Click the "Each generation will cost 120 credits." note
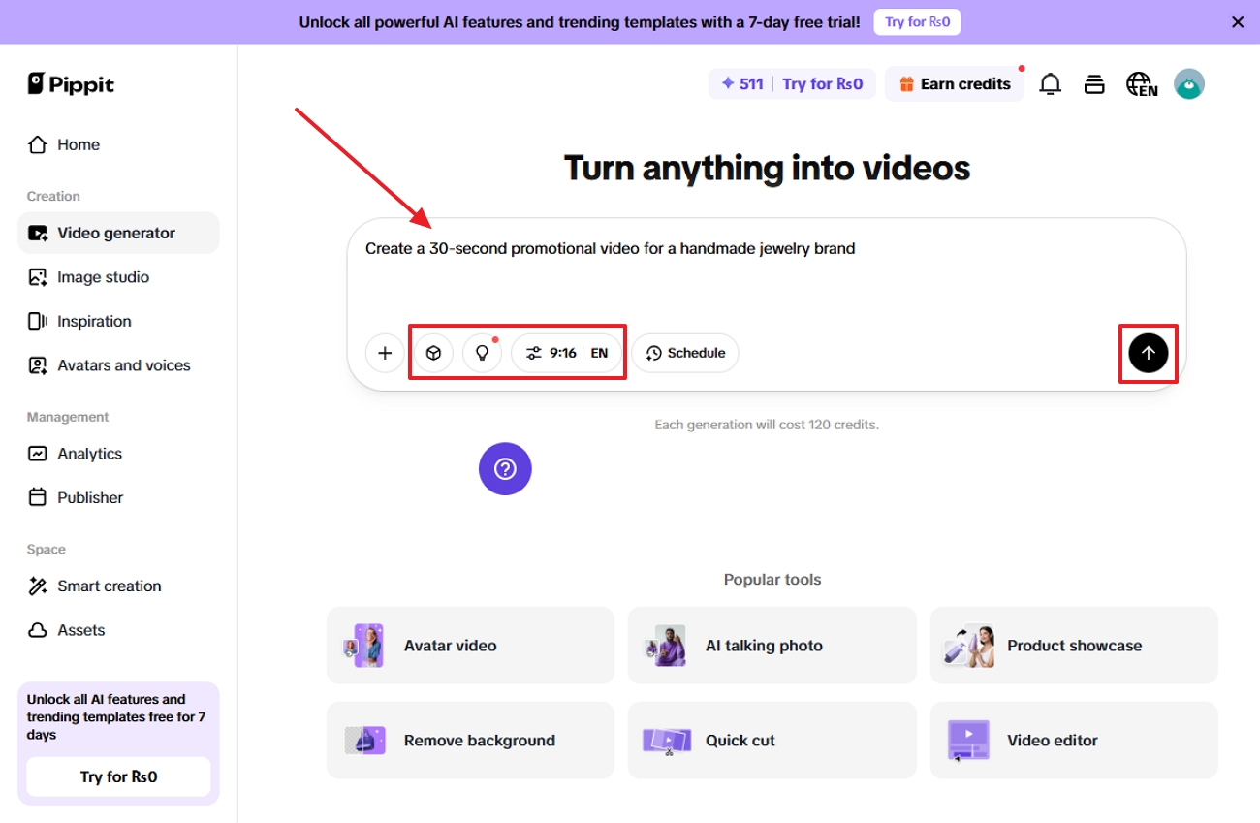This screenshot has width=1260, height=823. [767, 425]
